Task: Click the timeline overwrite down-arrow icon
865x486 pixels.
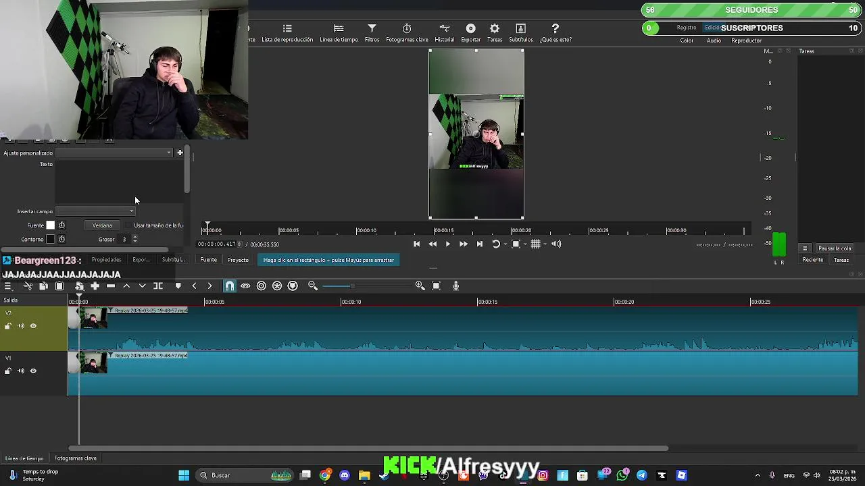Action: point(142,286)
